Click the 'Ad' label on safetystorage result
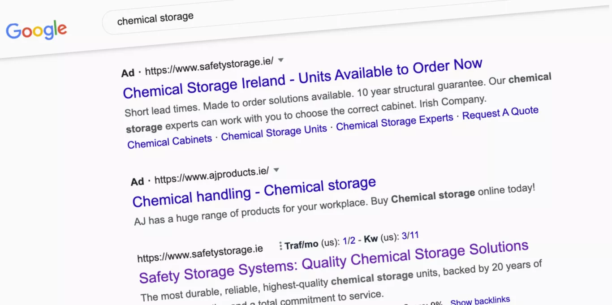Screen dimensions: 612x305 point(128,73)
